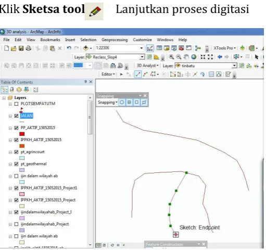The height and width of the screenshot is (250, 266).
Task: List layers By Drawing Order
Action: click(x=4, y=90)
